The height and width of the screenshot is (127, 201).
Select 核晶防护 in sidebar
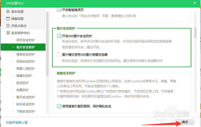23,90
